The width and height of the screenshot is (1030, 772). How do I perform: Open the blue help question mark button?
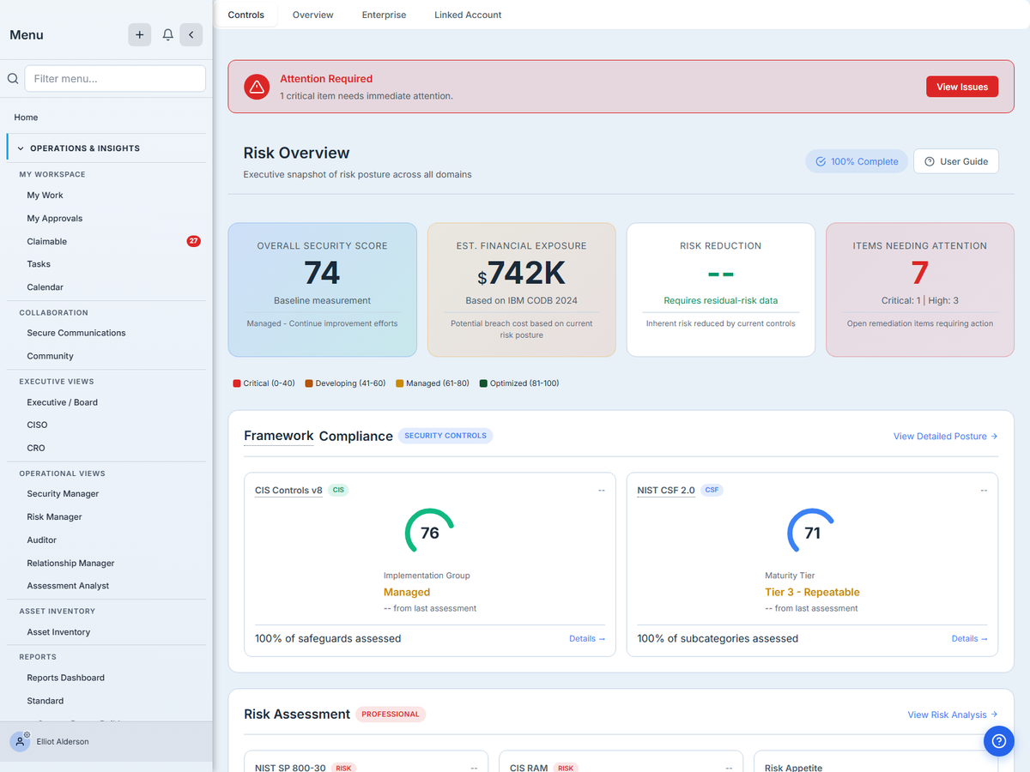(x=998, y=740)
